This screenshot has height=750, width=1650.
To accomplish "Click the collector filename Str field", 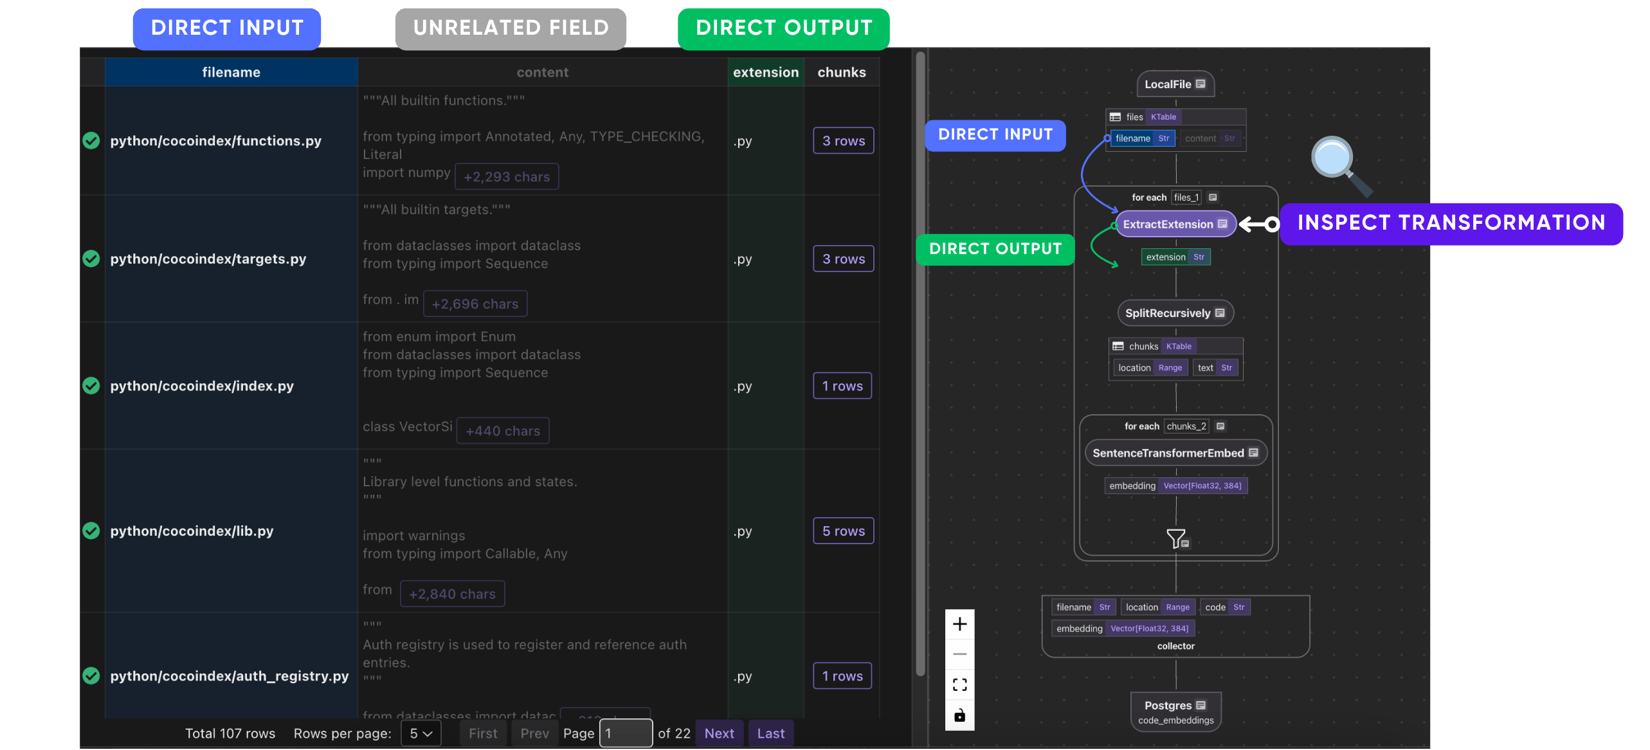I will (x=1083, y=607).
